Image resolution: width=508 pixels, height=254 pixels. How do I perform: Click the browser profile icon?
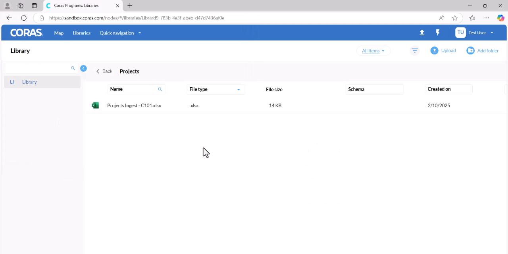pos(7,6)
